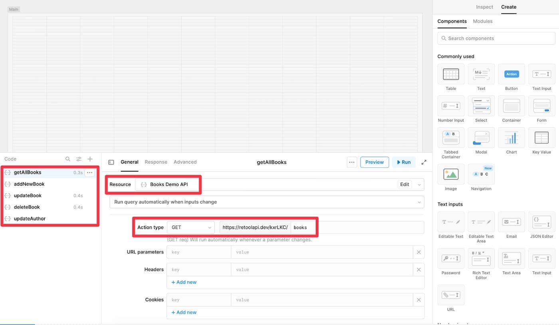This screenshot has width=559, height=325.
Task: Toggle the query sidebar panel icon
Action: point(111,162)
